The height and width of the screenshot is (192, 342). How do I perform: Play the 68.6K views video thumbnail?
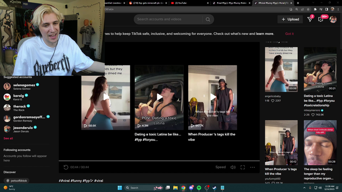click(x=106, y=97)
